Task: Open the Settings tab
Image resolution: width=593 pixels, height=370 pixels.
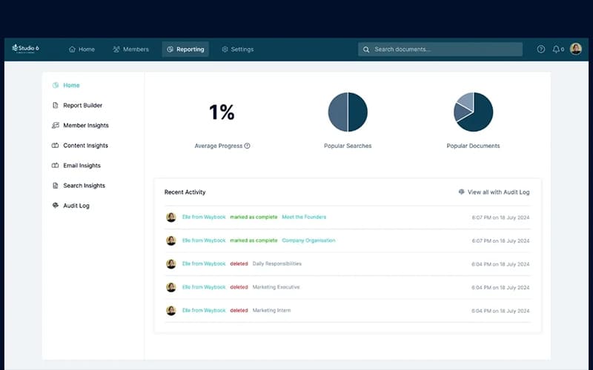Action: (237, 50)
